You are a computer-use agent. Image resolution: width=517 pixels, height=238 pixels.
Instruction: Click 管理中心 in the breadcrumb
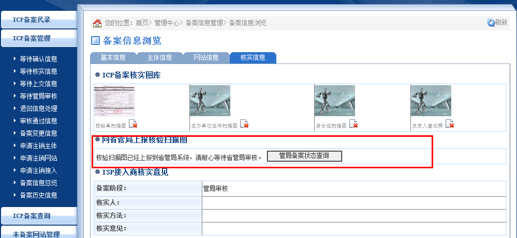(x=167, y=23)
